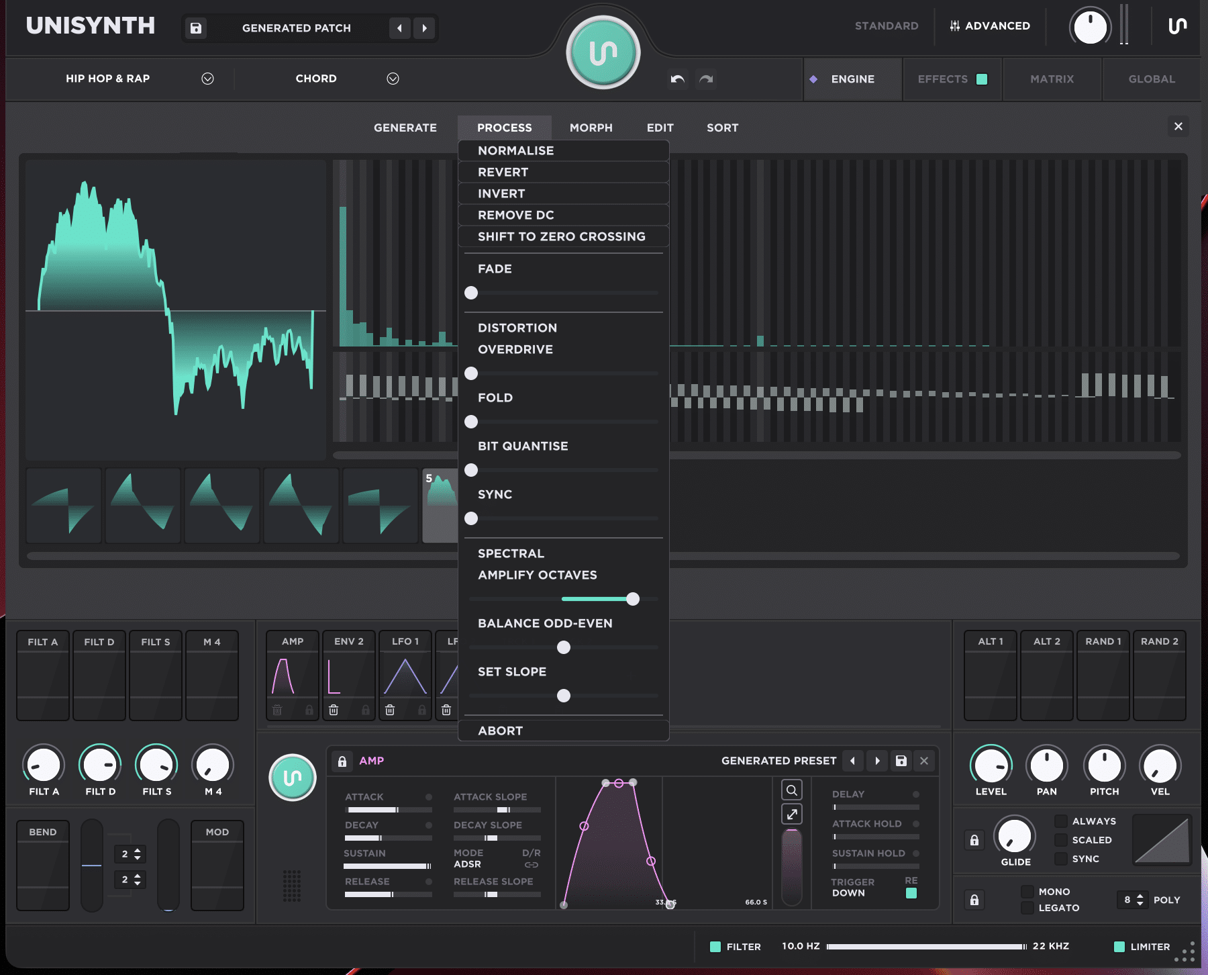Enable the ALWAYS glide checkbox
The height and width of the screenshot is (975, 1208).
click(1061, 821)
